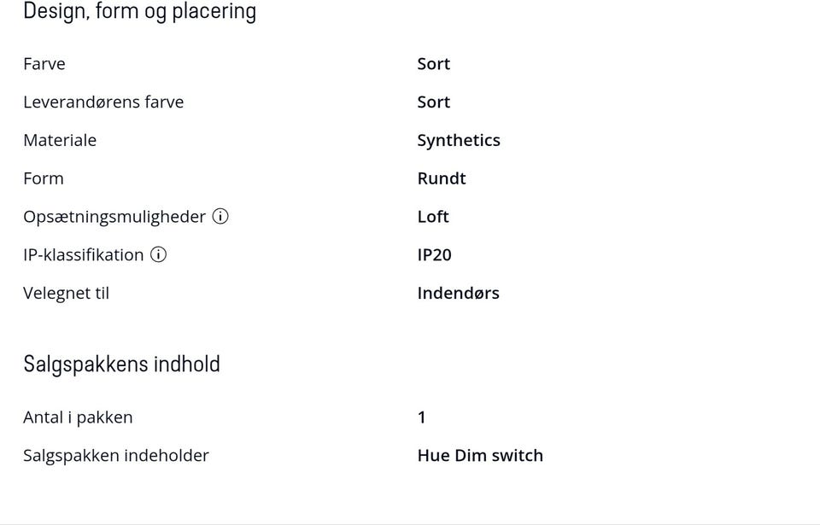Select the Loft value
Viewport: 820px width, 525px height.
coord(433,217)
